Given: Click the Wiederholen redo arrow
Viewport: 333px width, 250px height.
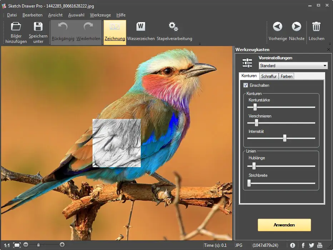Looking at the screenshot, I should coord(88,26).
